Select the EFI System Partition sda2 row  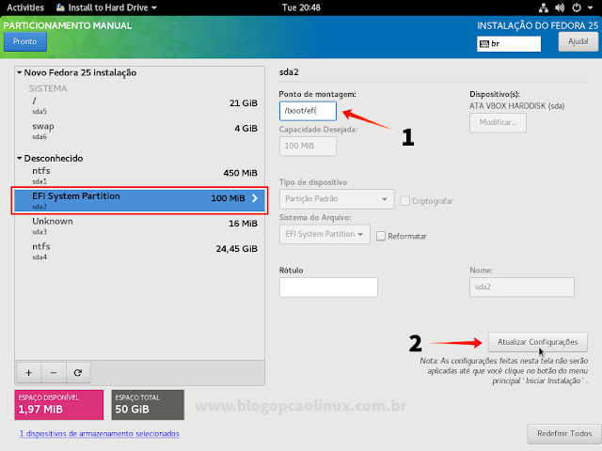coord(140,200)
